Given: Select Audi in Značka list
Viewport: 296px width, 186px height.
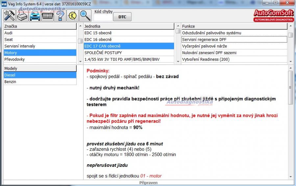Looking at the screenshot, I should click(x=40, y=33).
